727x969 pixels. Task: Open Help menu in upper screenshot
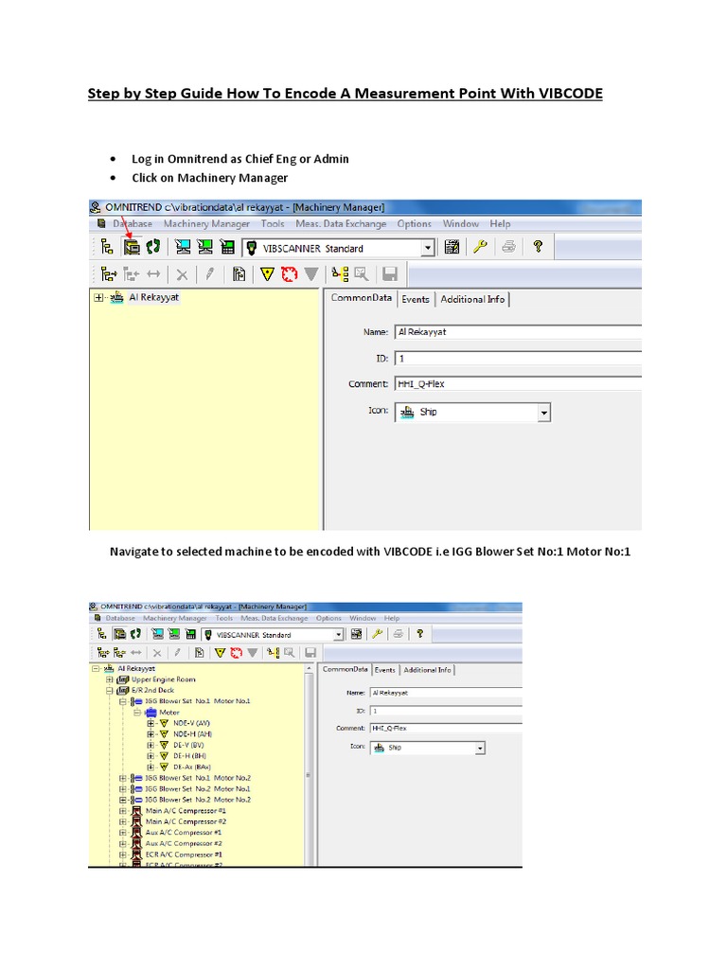click(500, 223)
